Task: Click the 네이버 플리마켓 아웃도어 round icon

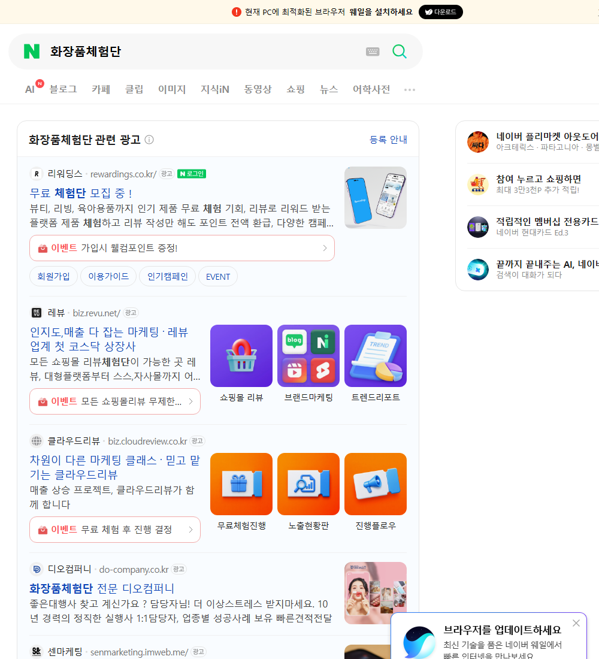Action: 478,142
